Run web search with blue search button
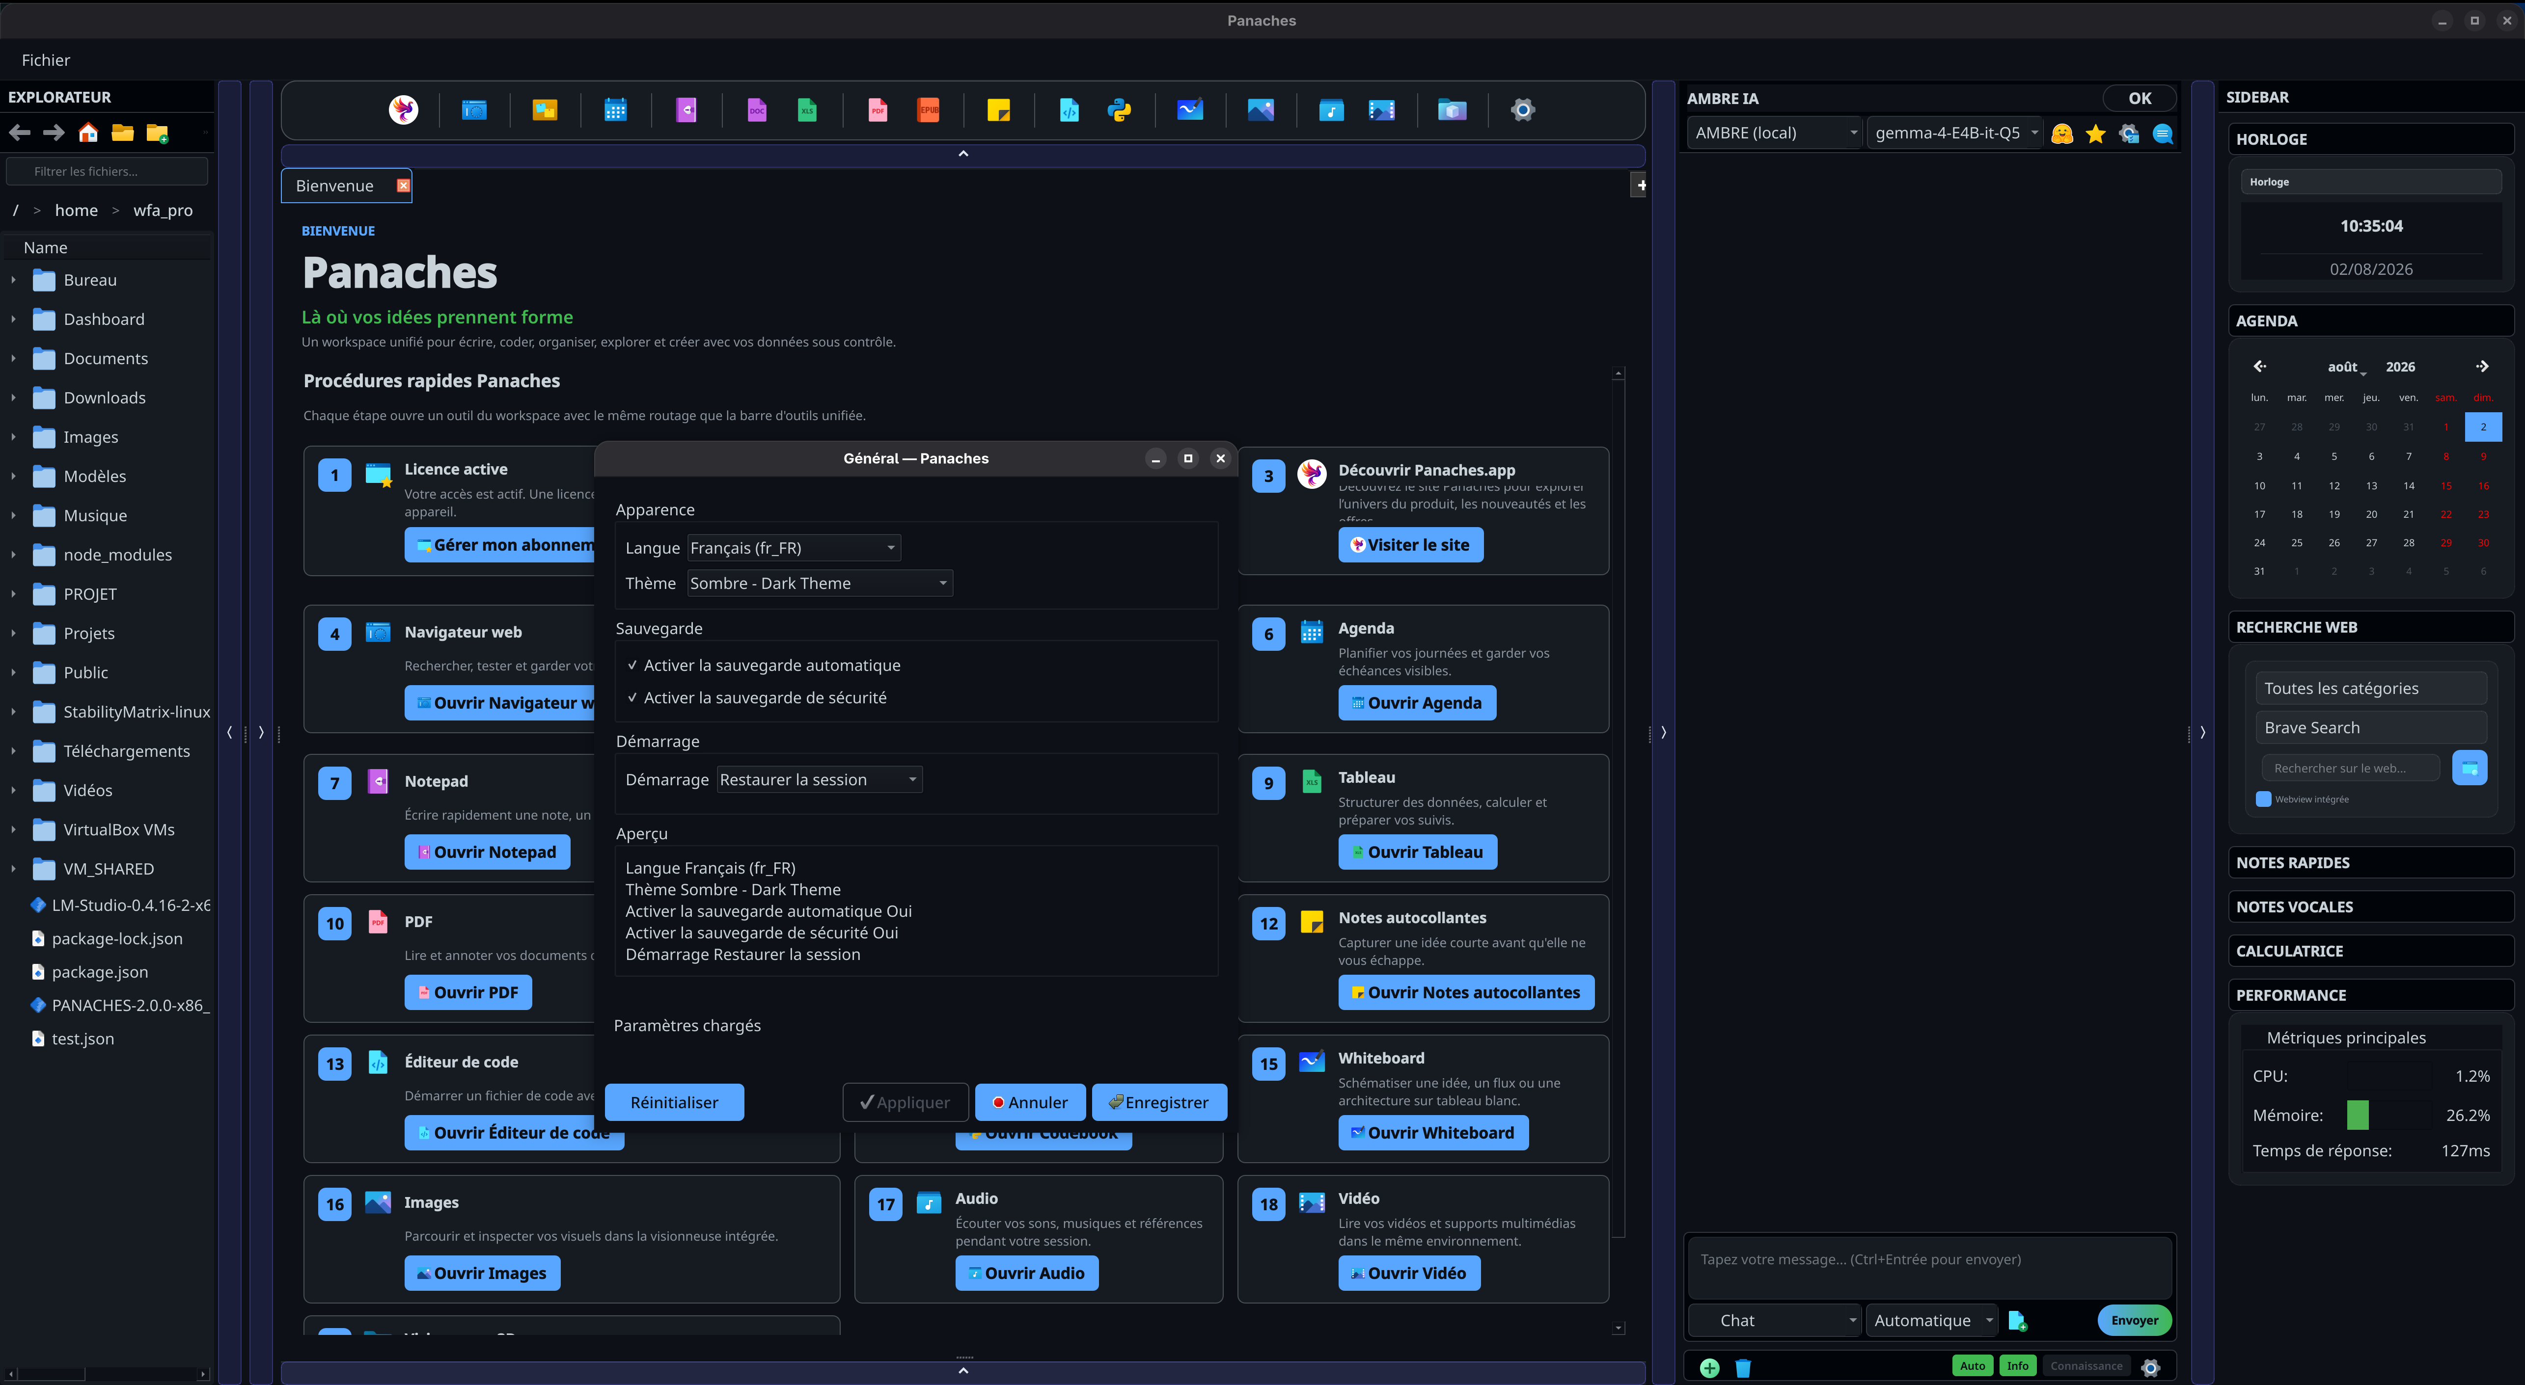The width and height of the screenshot is (2525, 1385). click(x=2469, y=768)
